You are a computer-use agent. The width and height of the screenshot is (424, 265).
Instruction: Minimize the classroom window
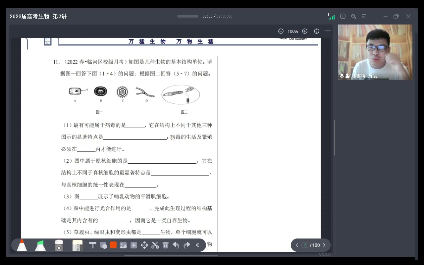click(385, 16)
